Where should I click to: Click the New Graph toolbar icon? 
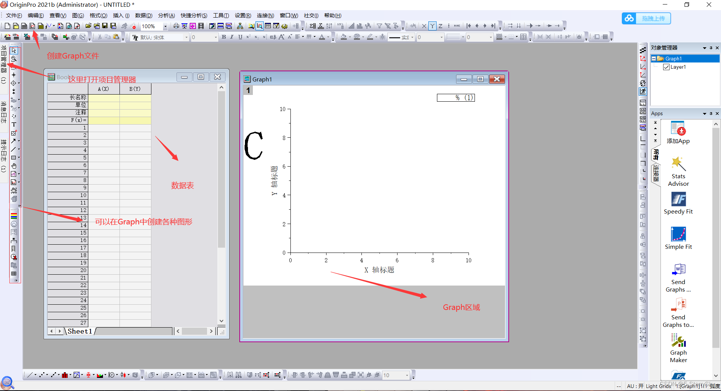32,26
